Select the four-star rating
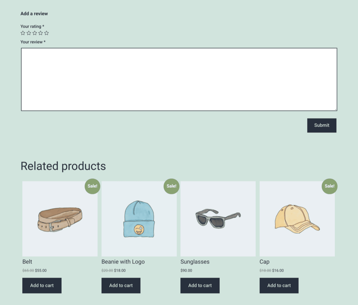 click(41, 33)
